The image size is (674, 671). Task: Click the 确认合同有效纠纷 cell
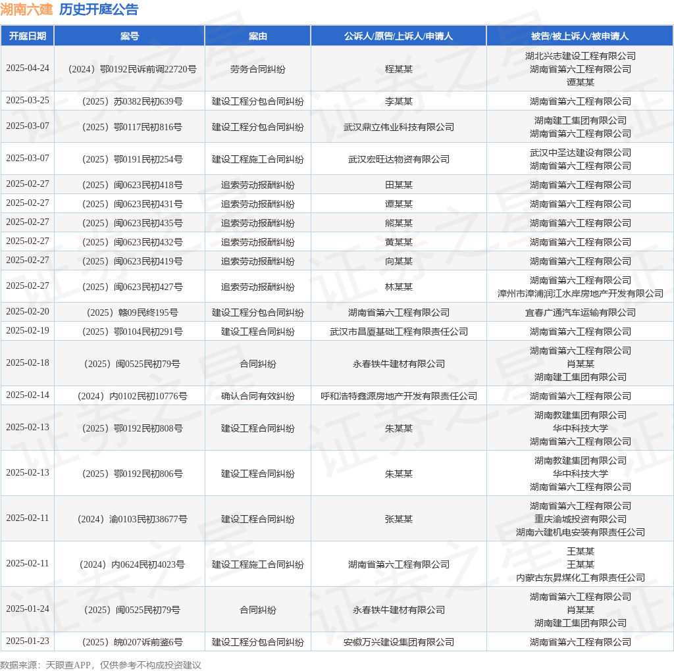click(x=258, y=396)
